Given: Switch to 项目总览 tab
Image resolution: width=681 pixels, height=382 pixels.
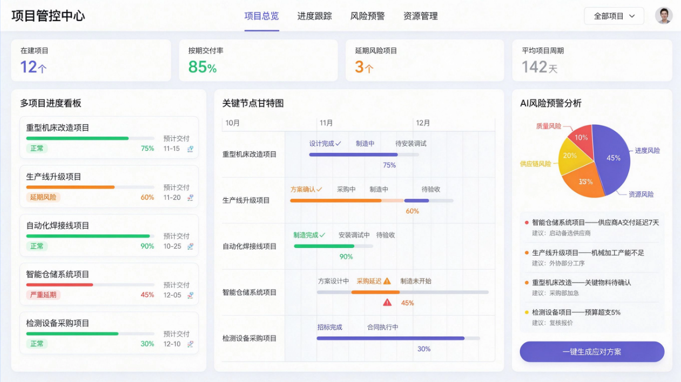Looking at the screenshot, I should coord(262,16).
